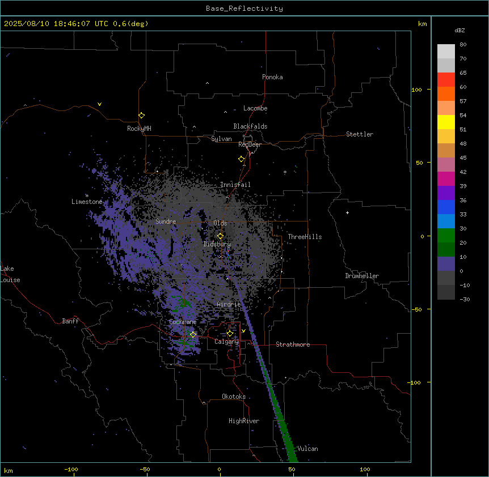Click the white asterisk above Limestone
Screen dimensions: 489x477
pyautogui.click(x=87, y=195)
